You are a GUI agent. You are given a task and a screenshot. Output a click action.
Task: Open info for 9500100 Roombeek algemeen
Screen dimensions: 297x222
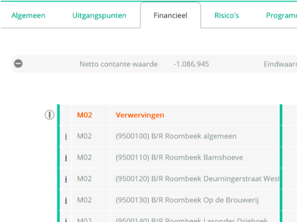coord(66,136)
